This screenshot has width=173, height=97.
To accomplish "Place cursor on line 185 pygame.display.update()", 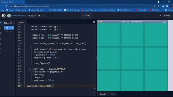I will click(40, 86).
